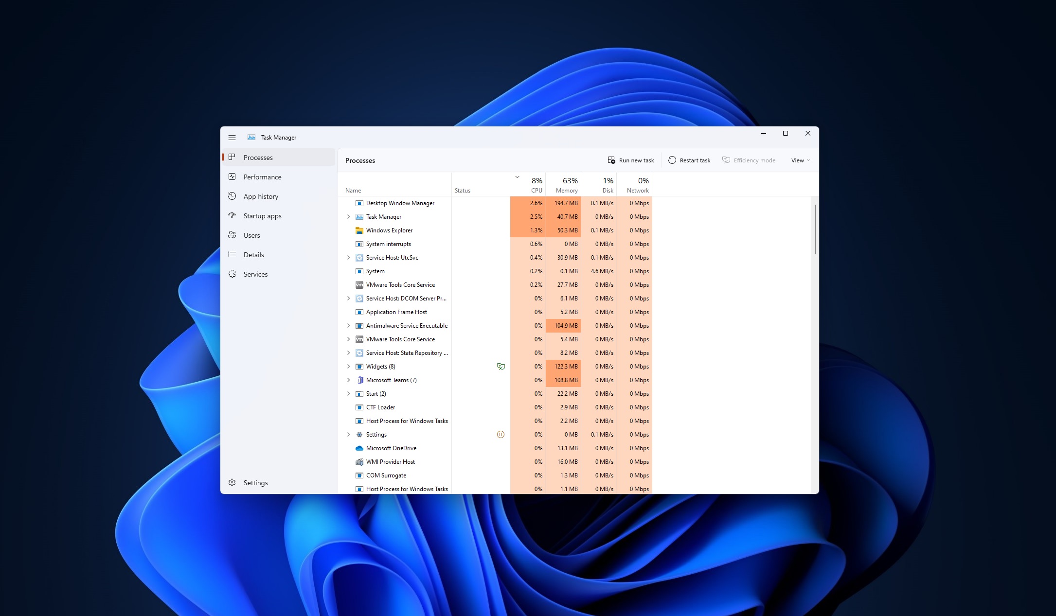The height and width of the screenshot is (616, 1056).
Task: Expand the VMware Tools Core Service group
Action: (x=348, y=339)
